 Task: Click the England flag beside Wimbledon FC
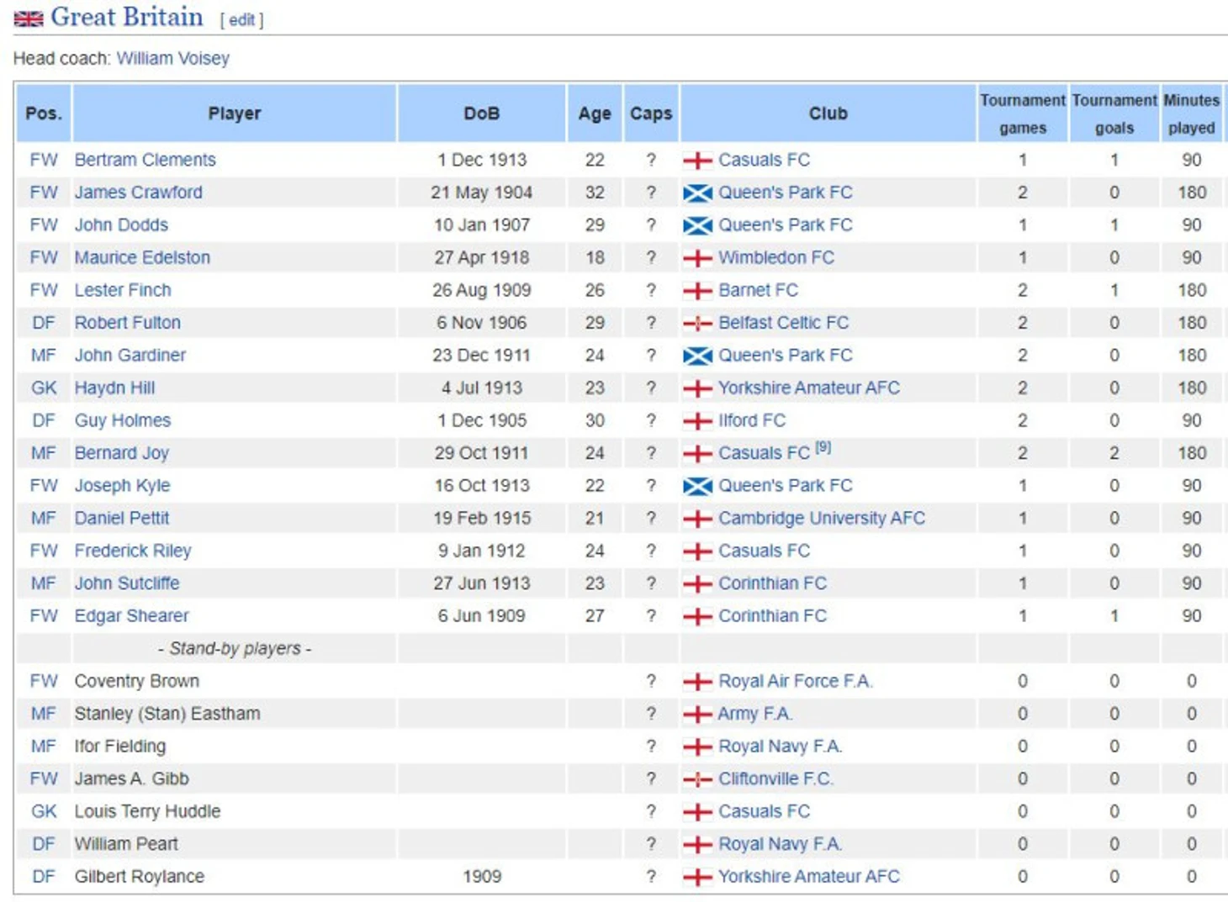[x=697, y=258]
